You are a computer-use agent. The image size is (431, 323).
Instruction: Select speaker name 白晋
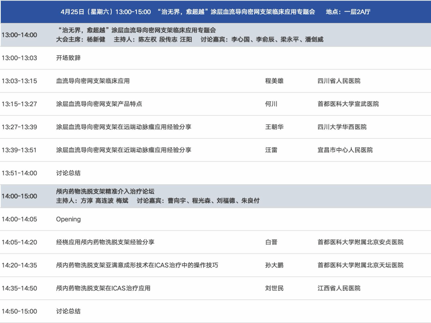[271, 242]
